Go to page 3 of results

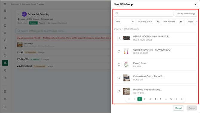150,99
